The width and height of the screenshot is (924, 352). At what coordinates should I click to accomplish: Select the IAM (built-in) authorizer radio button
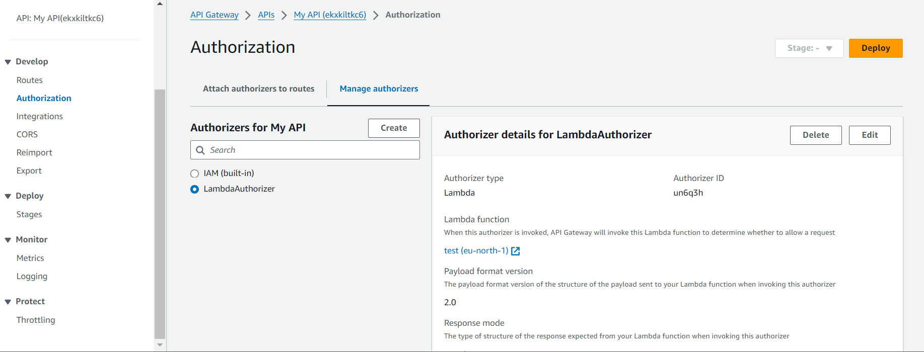point(195,173)
